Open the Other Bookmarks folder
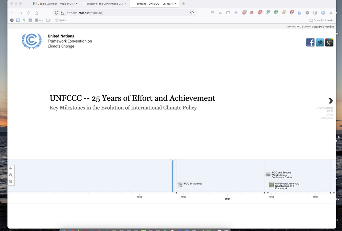342x231 pixels. pyautogui.click(x=321, y=20)
